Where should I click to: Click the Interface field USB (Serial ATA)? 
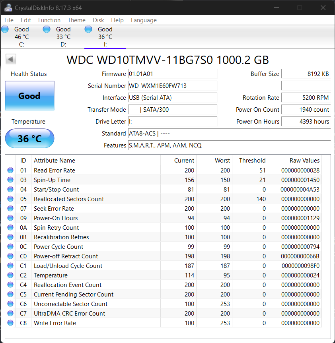pos(173,97)
